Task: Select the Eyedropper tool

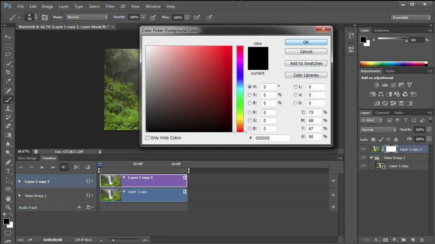Action: (x=8, y=81)
